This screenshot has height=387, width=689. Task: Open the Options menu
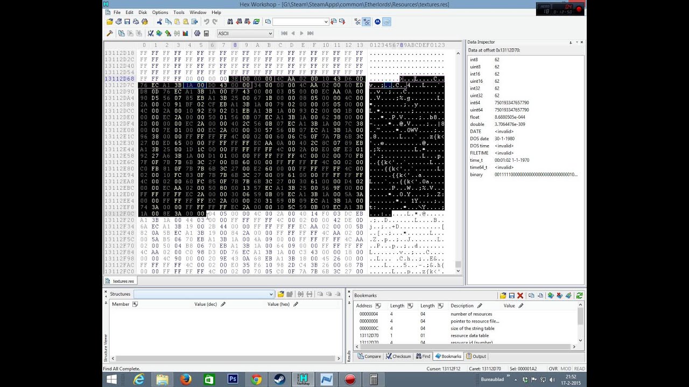(160, 12)
